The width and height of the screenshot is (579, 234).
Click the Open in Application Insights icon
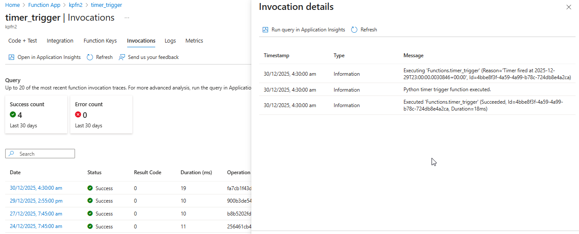pos(12,57)
